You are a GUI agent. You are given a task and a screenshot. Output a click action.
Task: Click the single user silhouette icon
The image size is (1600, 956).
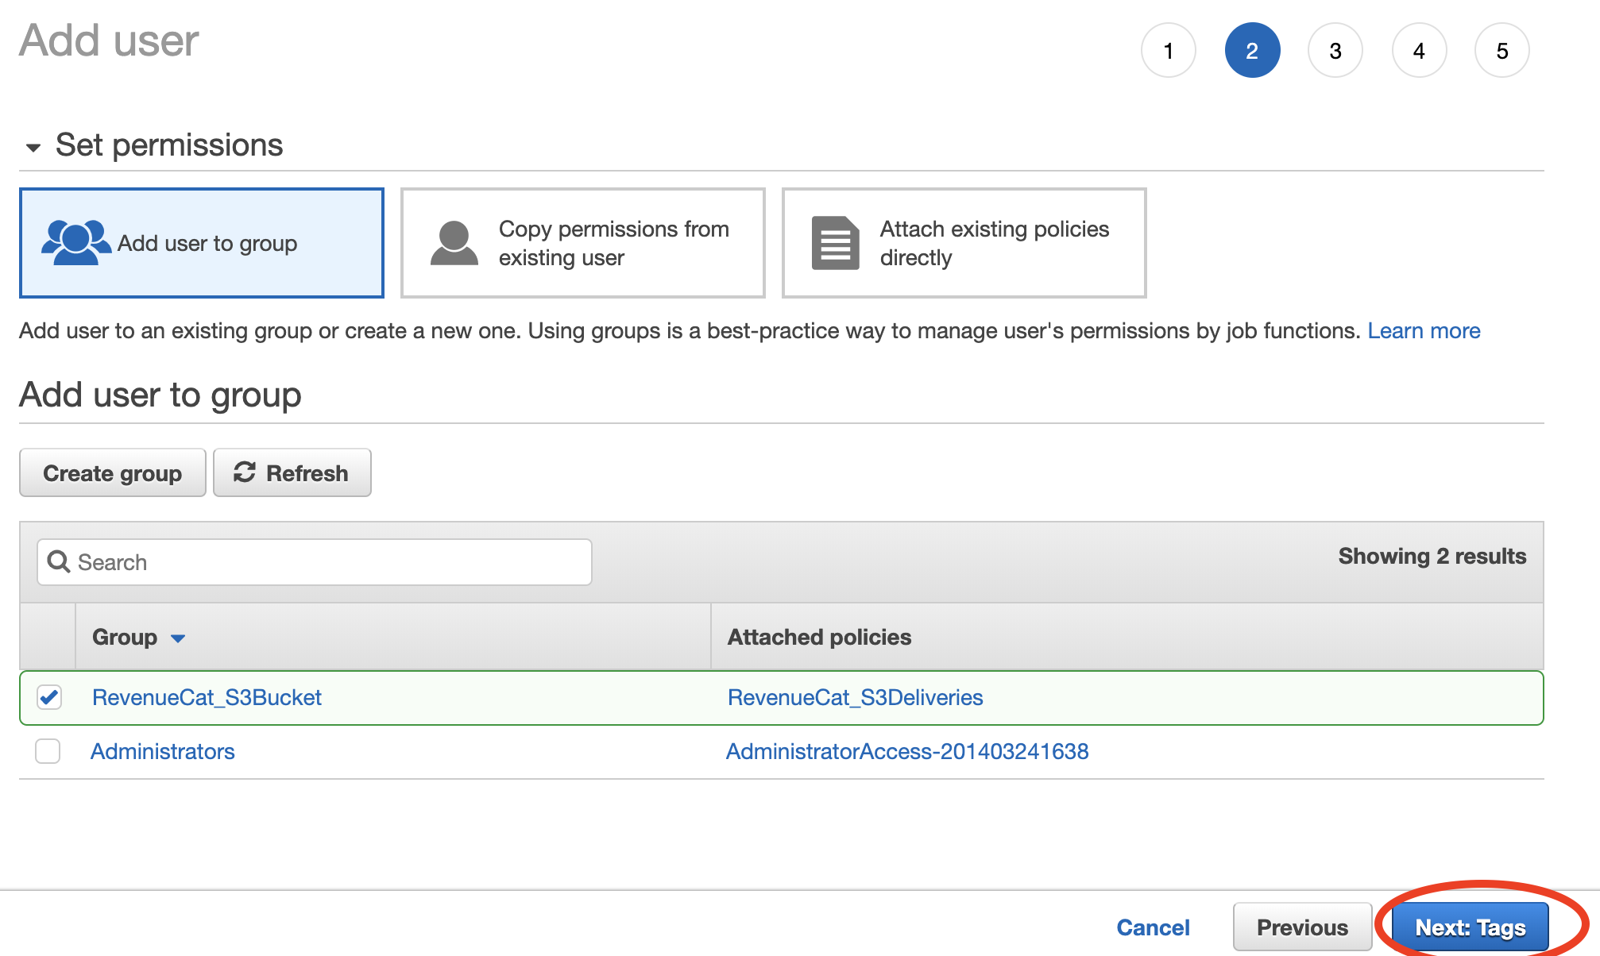click(x=454, y=243)
